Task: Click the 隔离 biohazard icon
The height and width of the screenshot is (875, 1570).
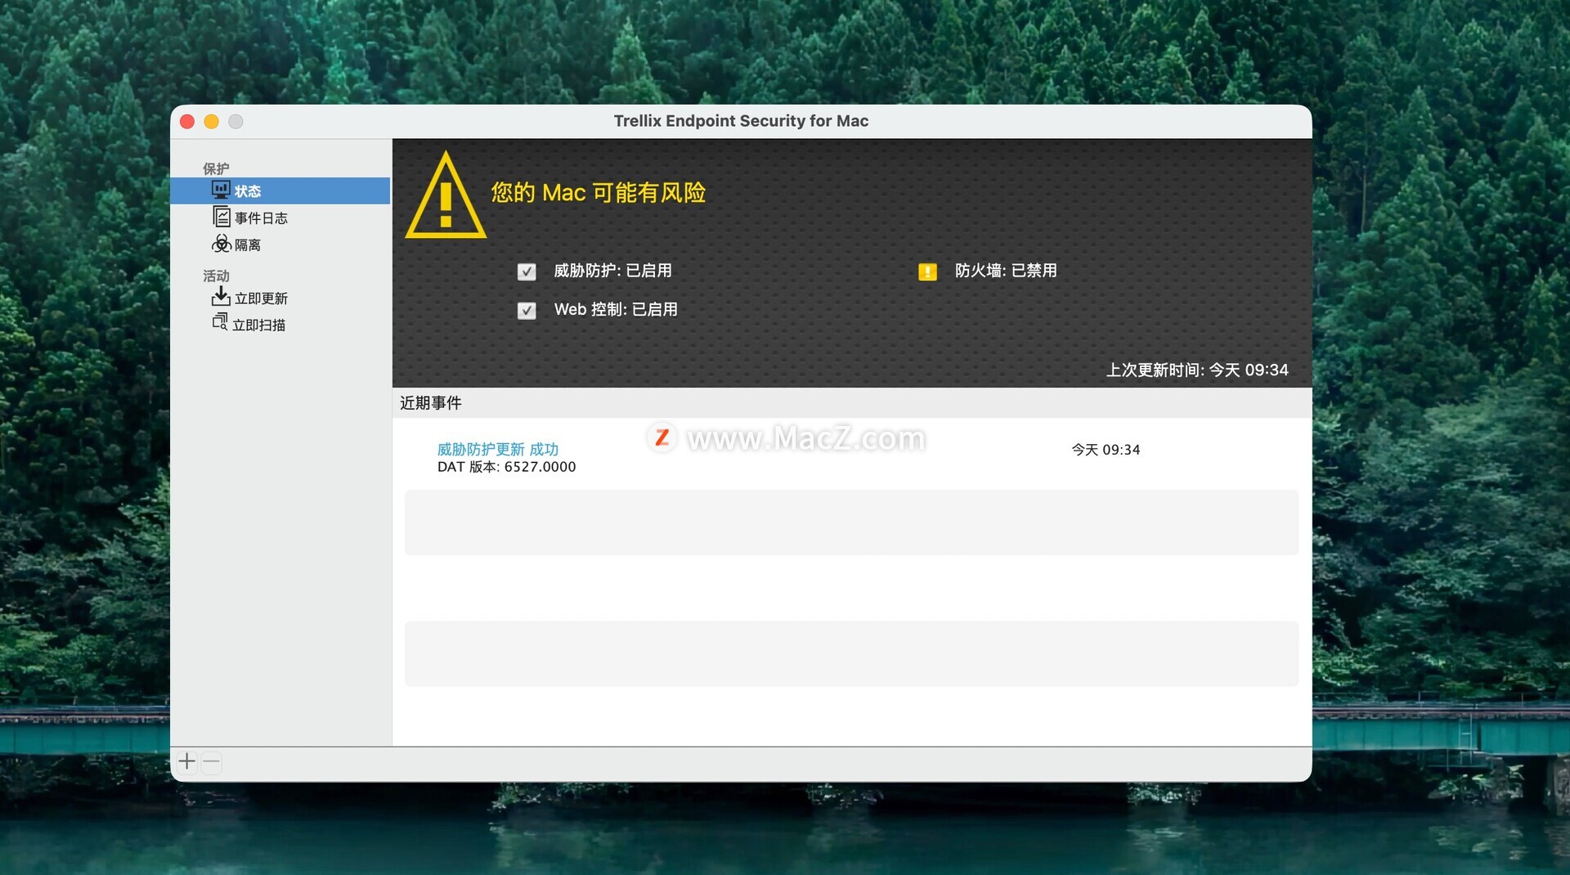Action: (221, 244)
